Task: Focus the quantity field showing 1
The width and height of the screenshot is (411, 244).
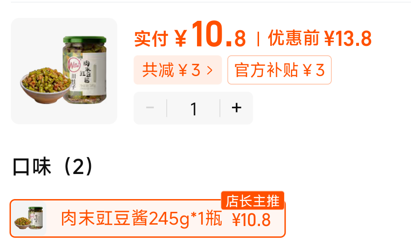Action: (194, 108)
